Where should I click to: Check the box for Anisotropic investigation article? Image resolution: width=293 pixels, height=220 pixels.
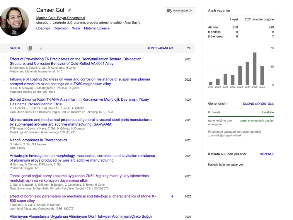coord(4,156)
